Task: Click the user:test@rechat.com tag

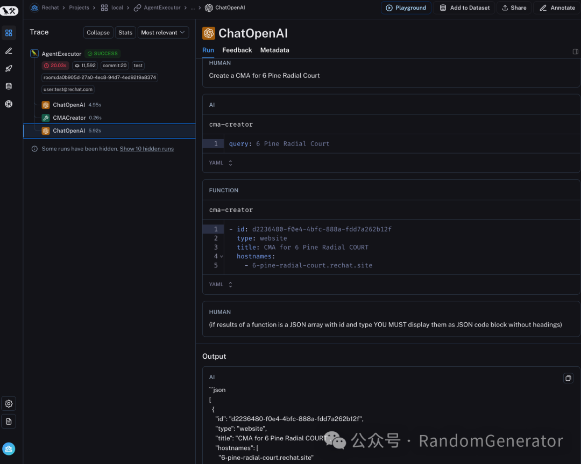Action: [68, 89]
